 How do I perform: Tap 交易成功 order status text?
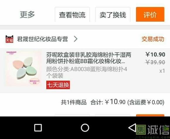point(153,39)
